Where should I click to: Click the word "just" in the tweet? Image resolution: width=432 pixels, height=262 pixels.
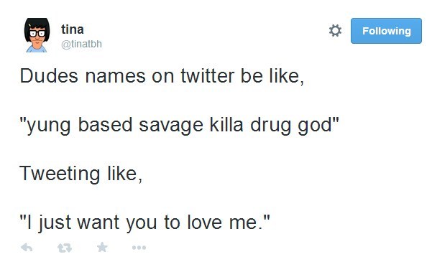click(x=55, y=223)
